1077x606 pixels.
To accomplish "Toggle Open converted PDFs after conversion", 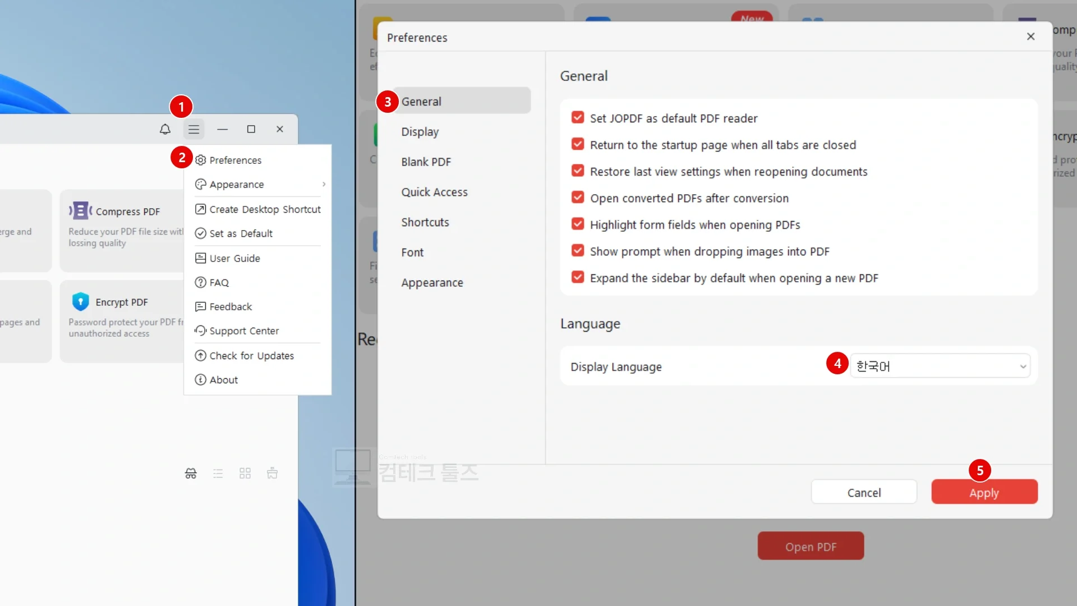I will [578, 198].
